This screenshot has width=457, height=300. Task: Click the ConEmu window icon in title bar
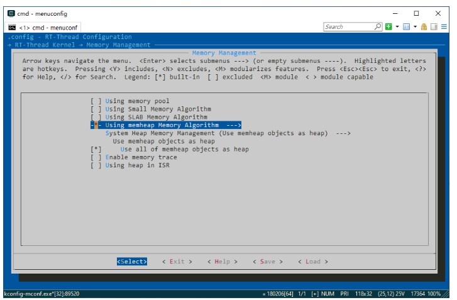tap(11, 13)
